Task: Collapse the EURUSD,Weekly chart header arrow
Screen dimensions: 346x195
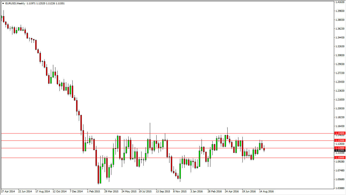Action: [x=3, y=3]
